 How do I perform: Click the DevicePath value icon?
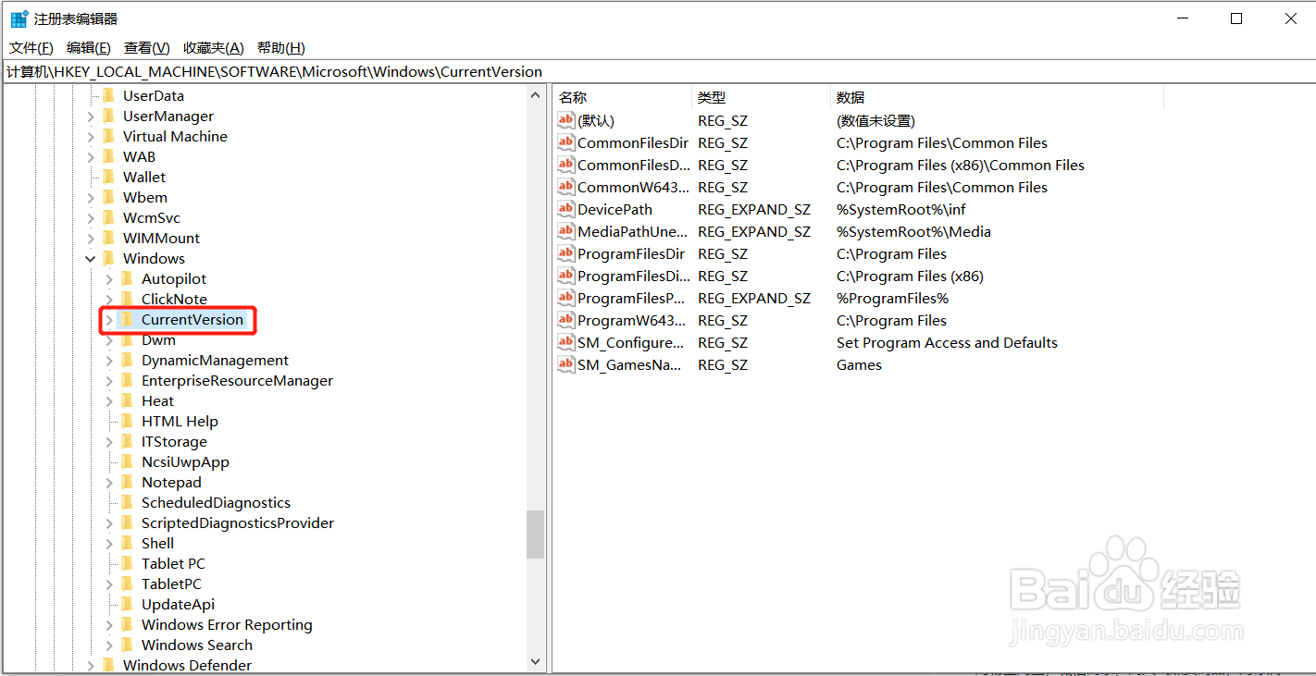pyautogui.click(x=566, y=209)
